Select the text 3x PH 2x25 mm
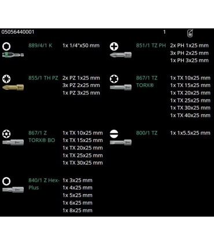 (x=189, y=53)
